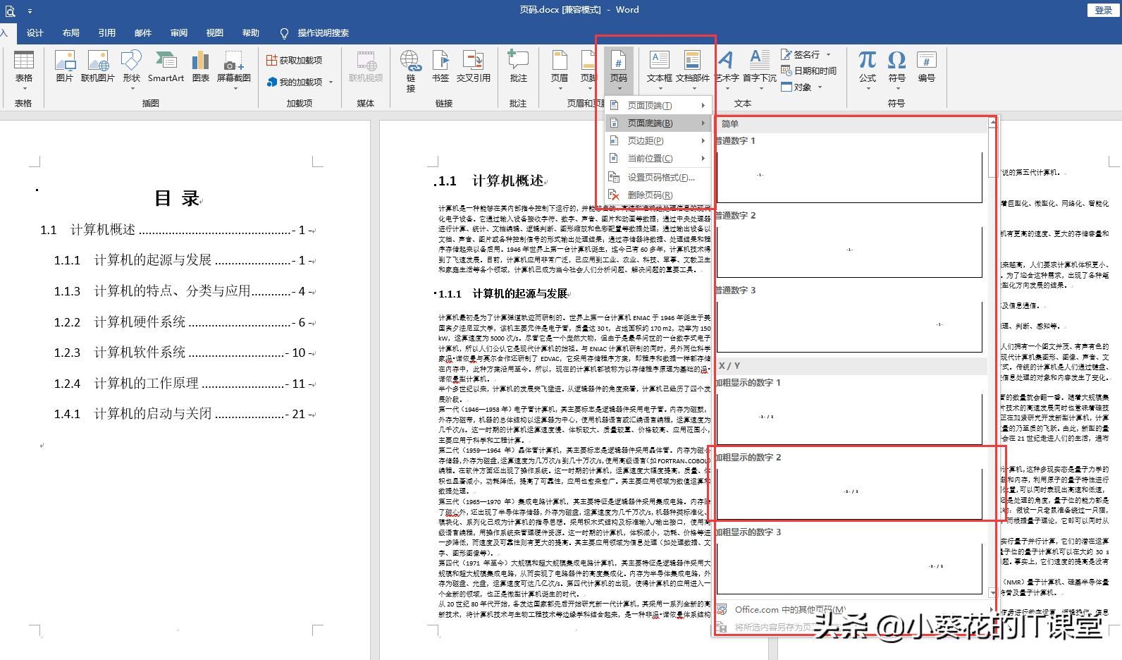
Task: Insert a 书签 bookmark
Action: 440,67
